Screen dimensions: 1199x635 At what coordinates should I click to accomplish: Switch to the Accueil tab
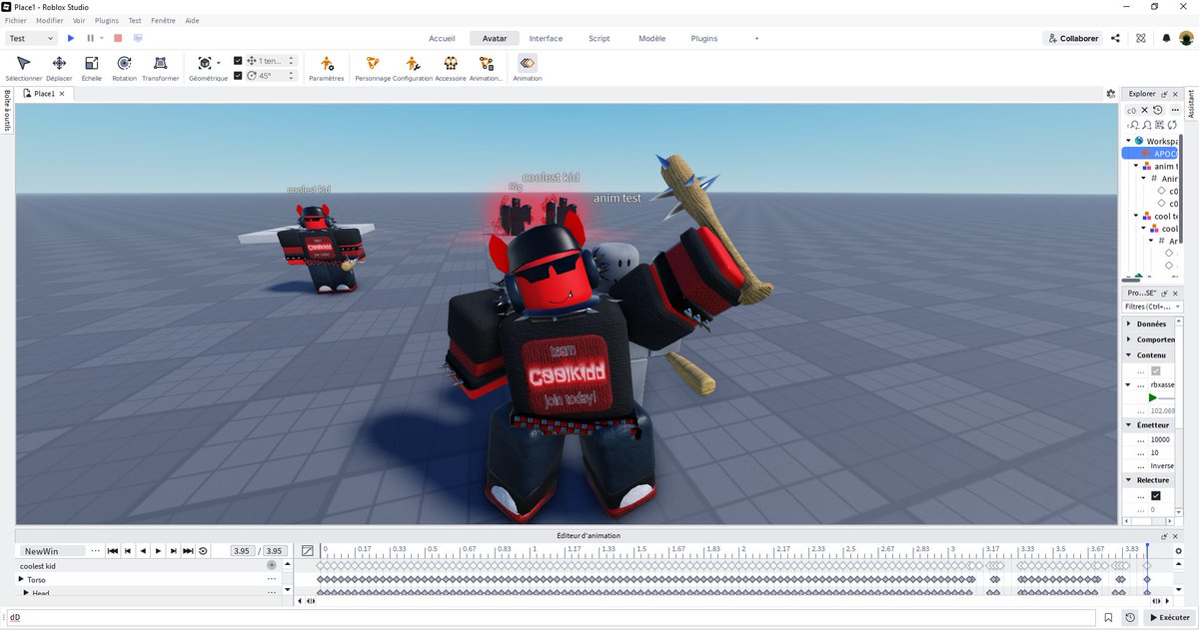pyautogui.click(x=442, y=38)
